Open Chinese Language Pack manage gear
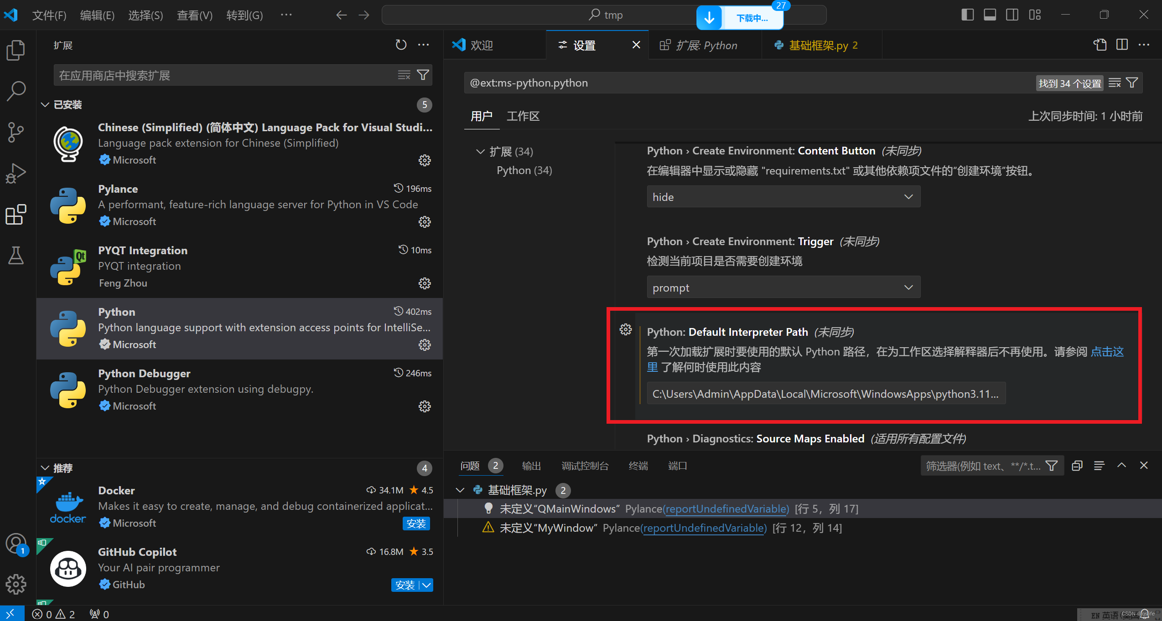The width and height of the screenshot is (1162, 621). pos(425,160)
